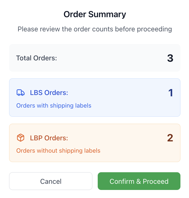
Task: Click the LBP order count number 2
Action: [x=170, y=138]
